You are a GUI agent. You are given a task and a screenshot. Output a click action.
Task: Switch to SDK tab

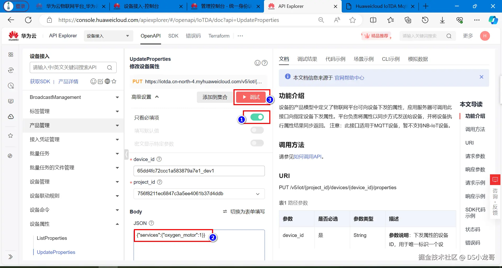pyautogui.click(x=173, y=36)
